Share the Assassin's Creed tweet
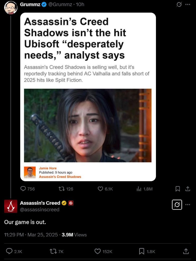 tap(186, 251)
